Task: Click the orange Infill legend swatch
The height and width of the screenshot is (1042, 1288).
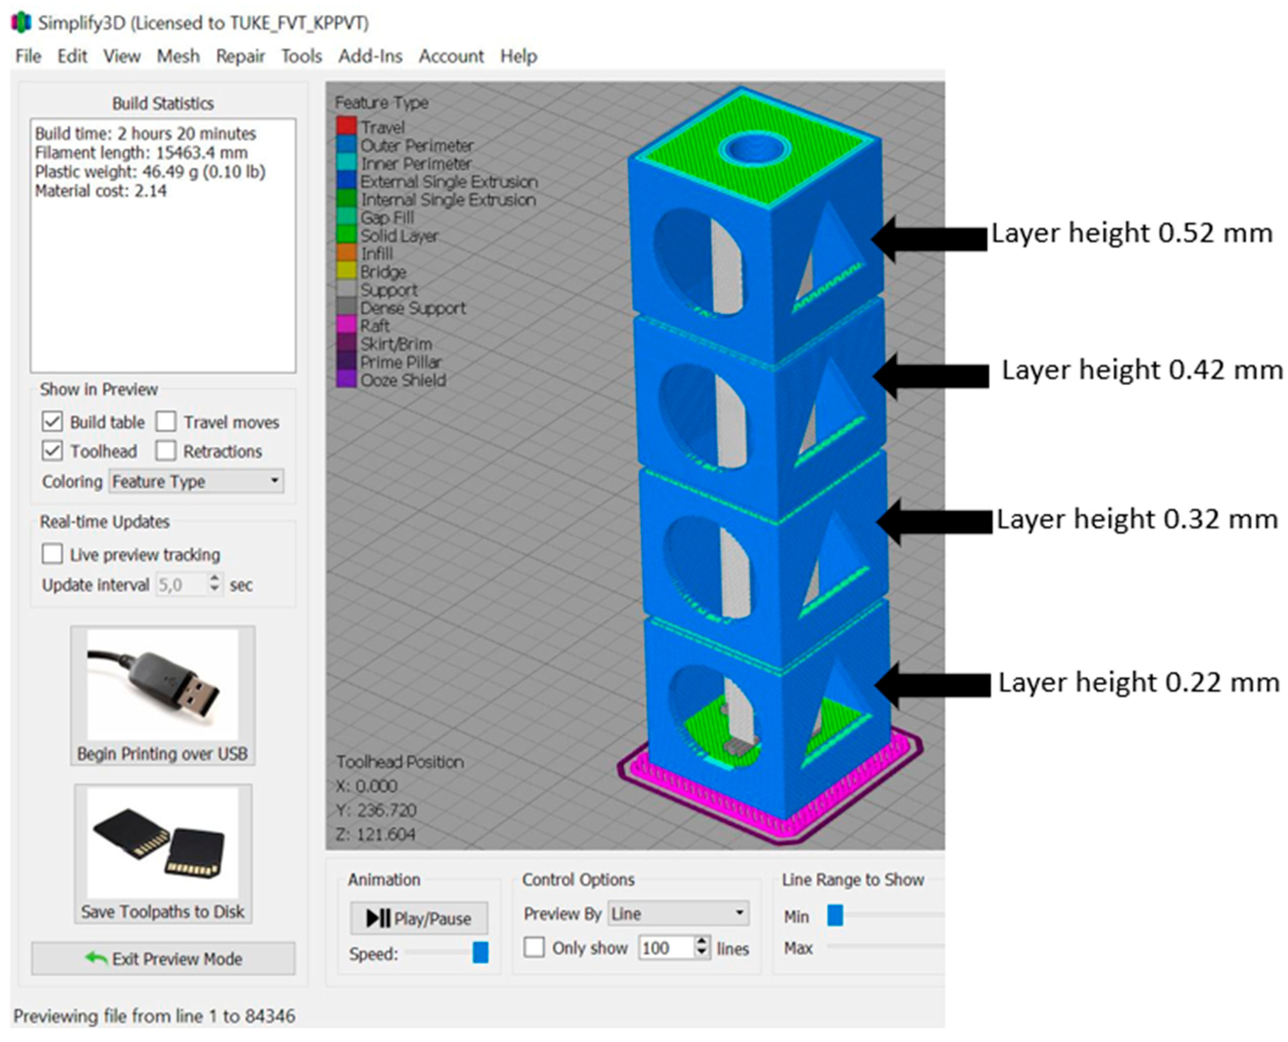Action: tap(346, 254)
